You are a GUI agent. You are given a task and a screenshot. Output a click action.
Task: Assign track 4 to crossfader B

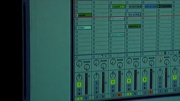(135, 94)
